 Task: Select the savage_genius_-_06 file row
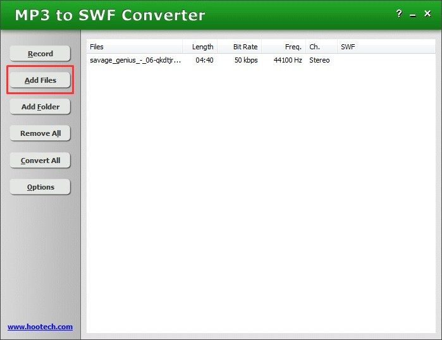[261, 60]
